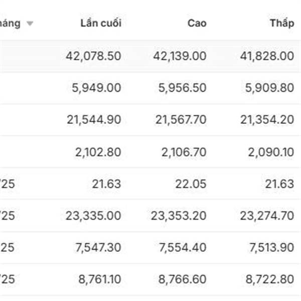The image size is (301, 301).
Task: Select high value 42,139.00
Action: [180, 56]
